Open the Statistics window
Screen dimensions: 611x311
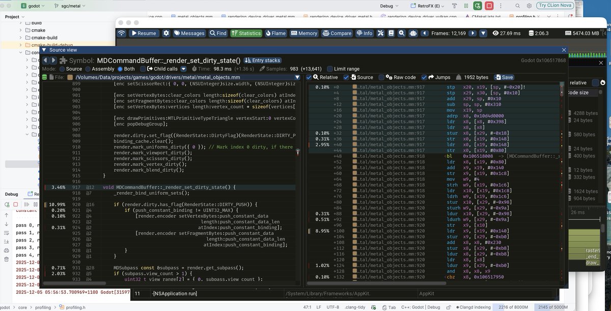(246, 33)
